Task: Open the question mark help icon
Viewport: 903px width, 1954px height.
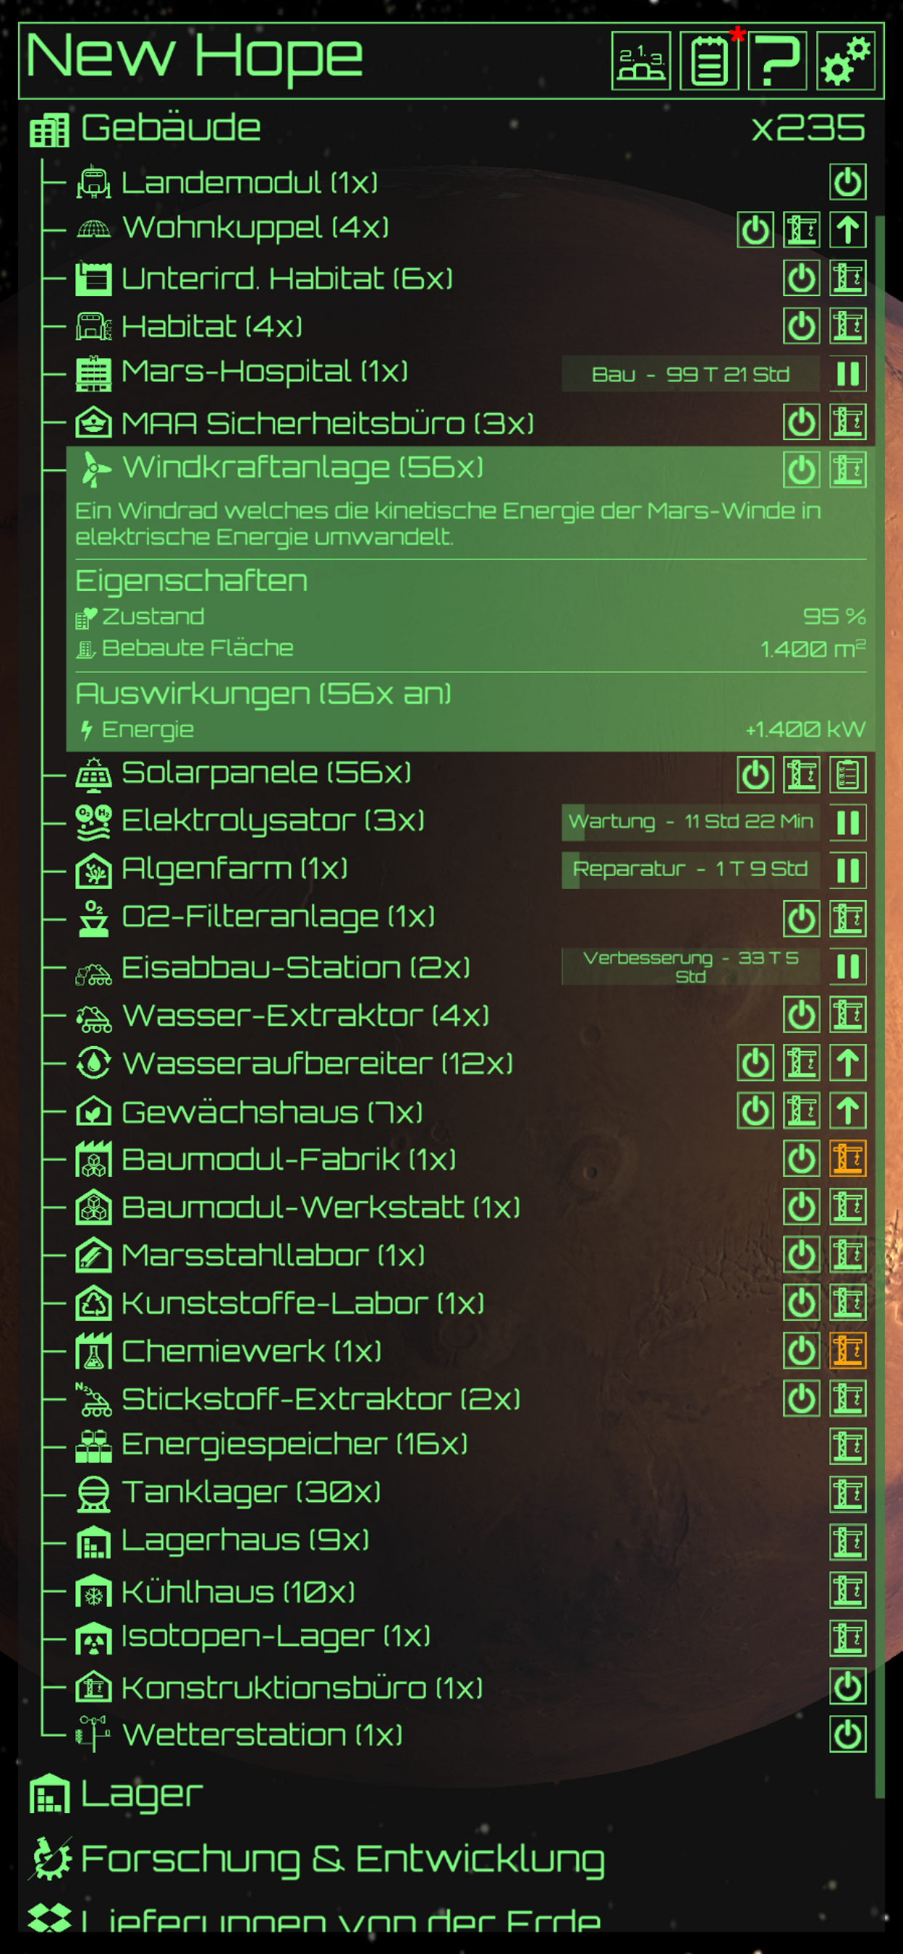Action: [777, 60]
